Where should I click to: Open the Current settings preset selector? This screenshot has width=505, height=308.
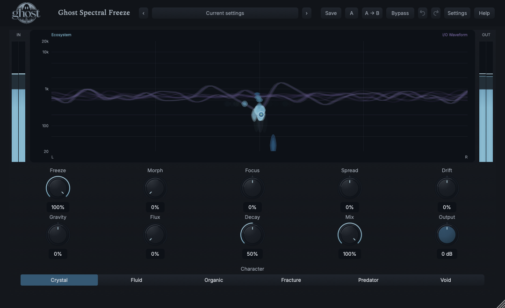[225, 13]
